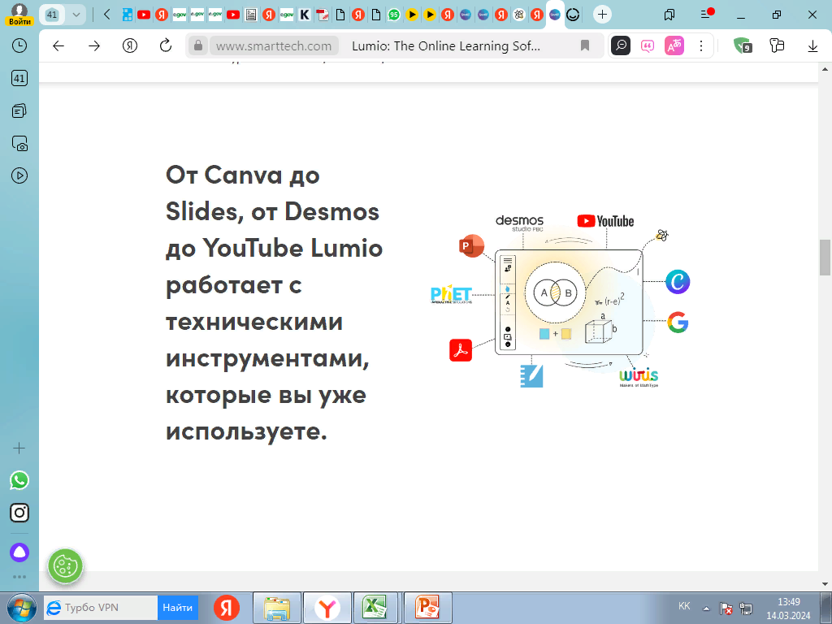Select the first tab with blue grid favicon
Screen dimensions: 832x624
(127, 15)
